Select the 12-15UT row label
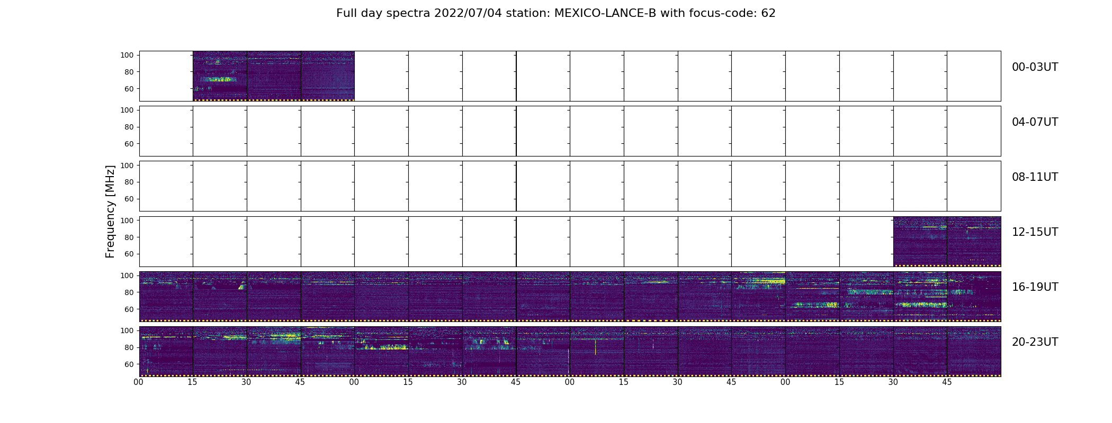 tap(1035, 232)
